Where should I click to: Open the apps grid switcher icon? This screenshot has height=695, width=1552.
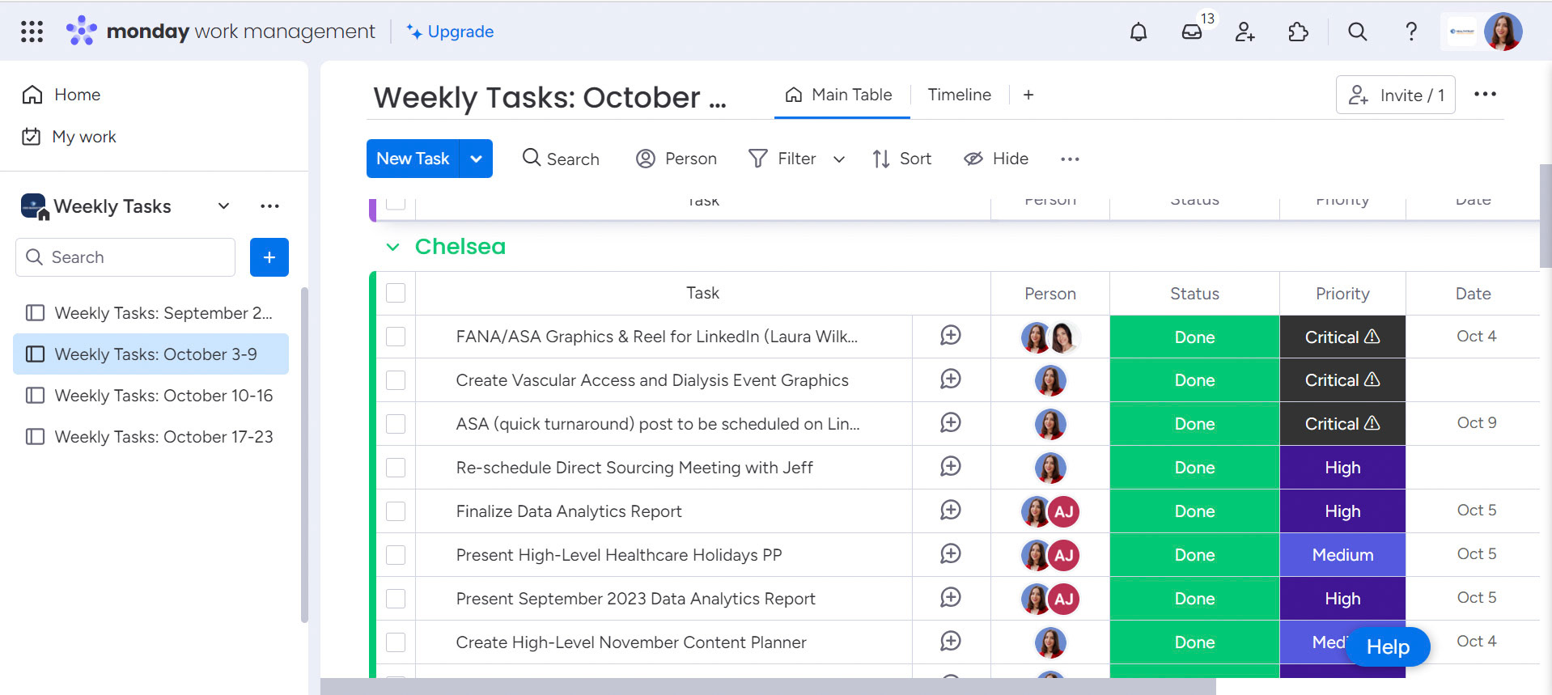coord(32,32)
